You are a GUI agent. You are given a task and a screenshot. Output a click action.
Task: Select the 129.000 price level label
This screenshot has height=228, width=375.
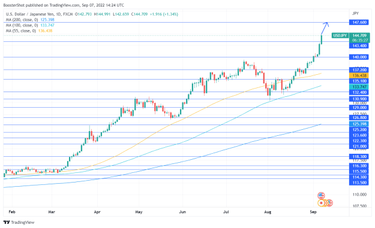tap(359, 108)
